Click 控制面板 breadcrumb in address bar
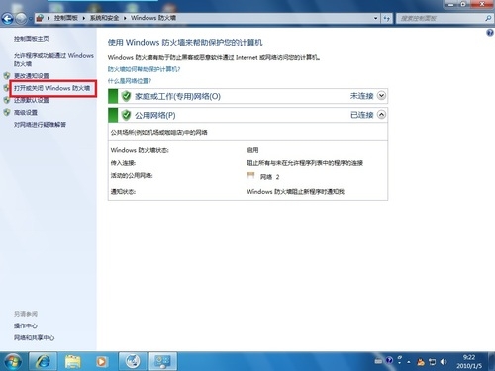Image resolution: width=495 pixels, height=371 pixels. (66, 18)
